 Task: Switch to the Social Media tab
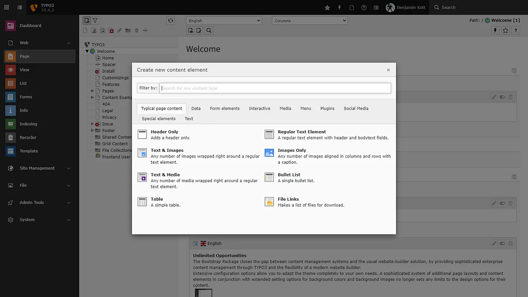(356, 108)
